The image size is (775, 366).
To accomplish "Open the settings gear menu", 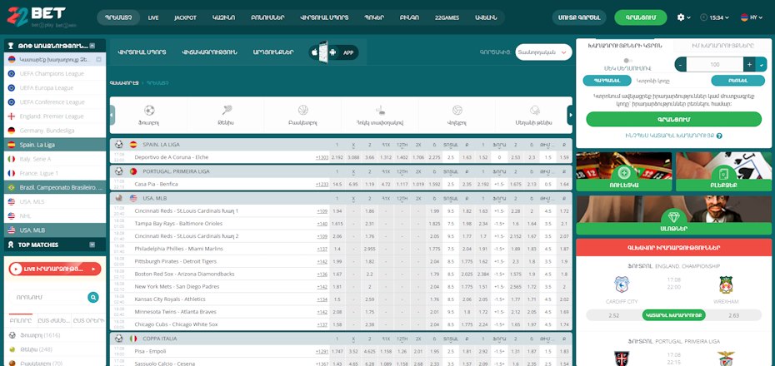I will 681,17.
